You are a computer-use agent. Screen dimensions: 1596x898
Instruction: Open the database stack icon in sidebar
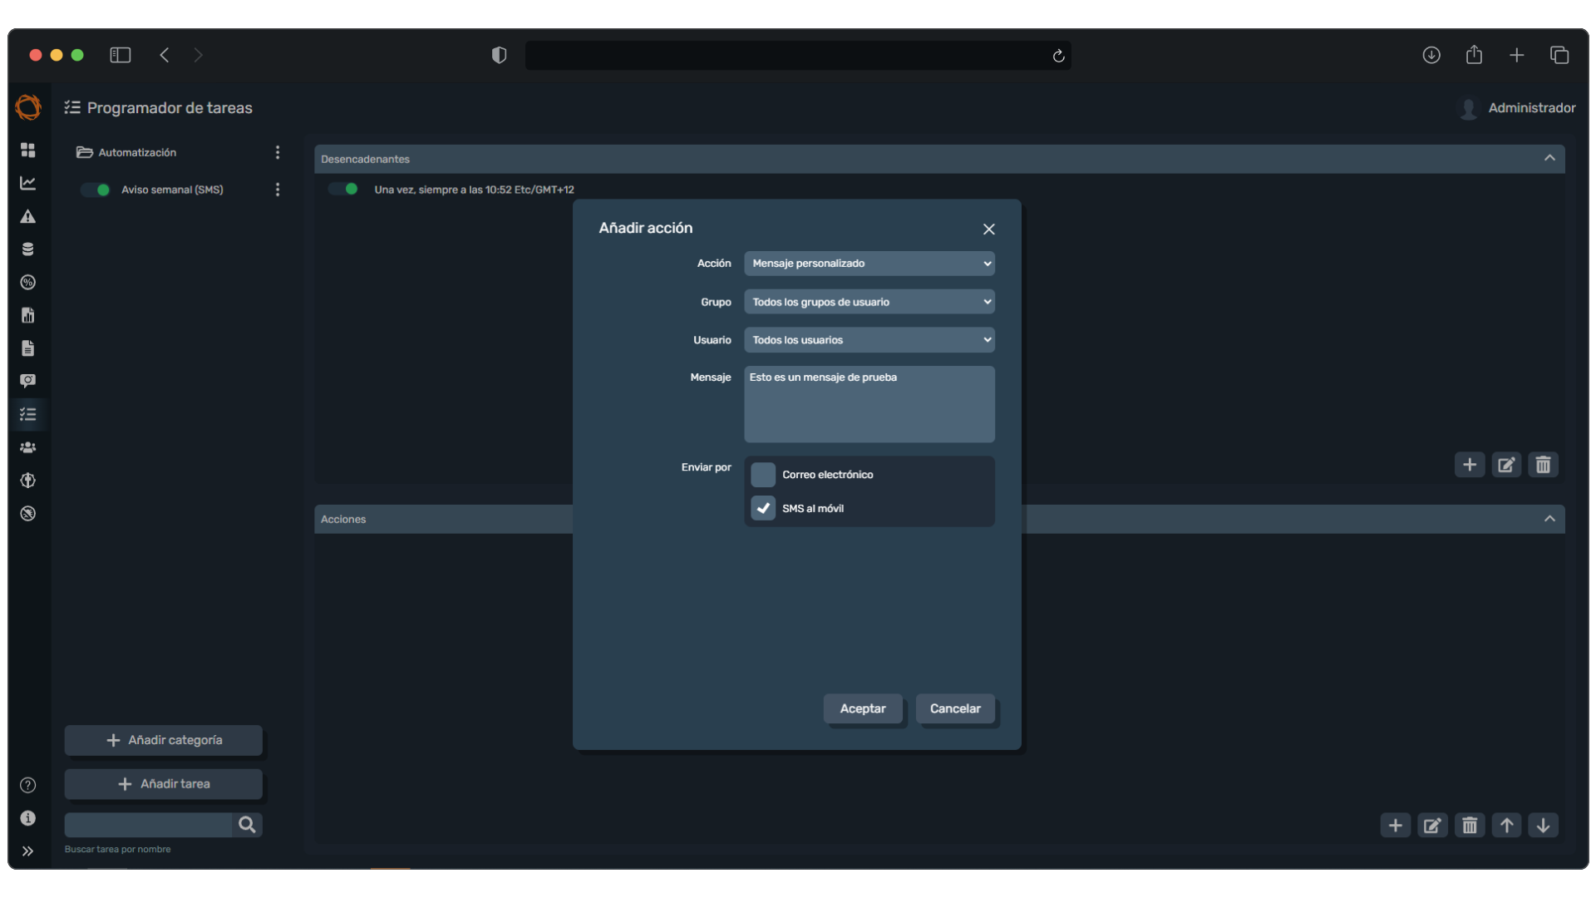point(27,249)
